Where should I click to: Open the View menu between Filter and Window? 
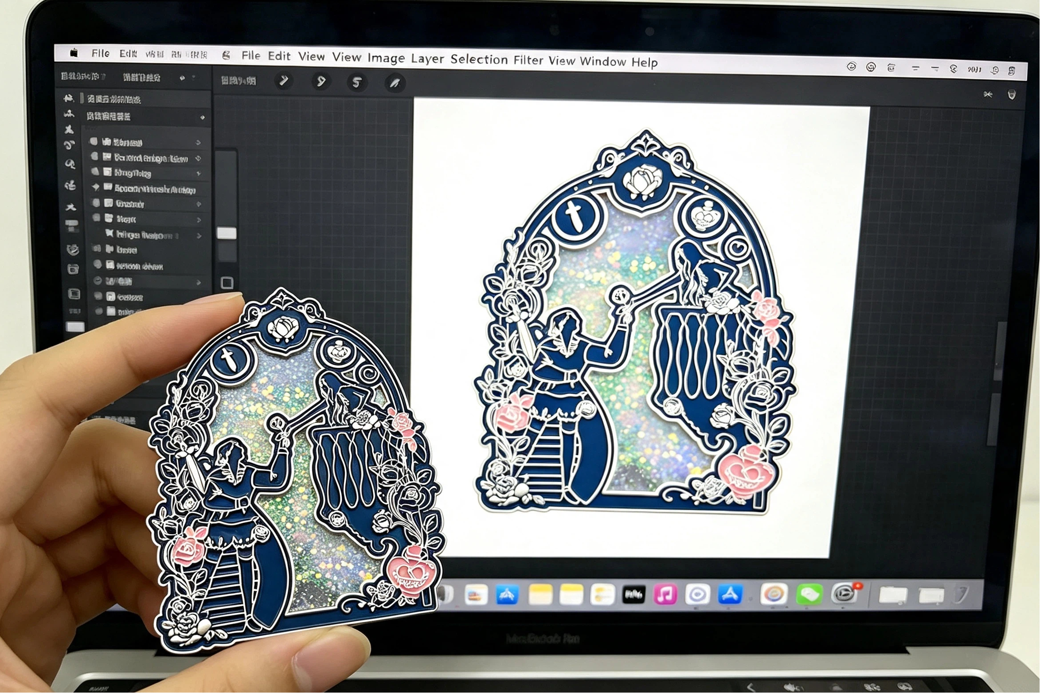[562, 61]
